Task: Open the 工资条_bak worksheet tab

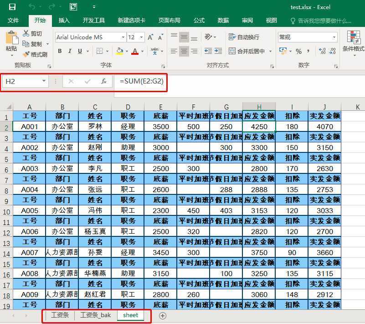Action: [x=95, y=315]
